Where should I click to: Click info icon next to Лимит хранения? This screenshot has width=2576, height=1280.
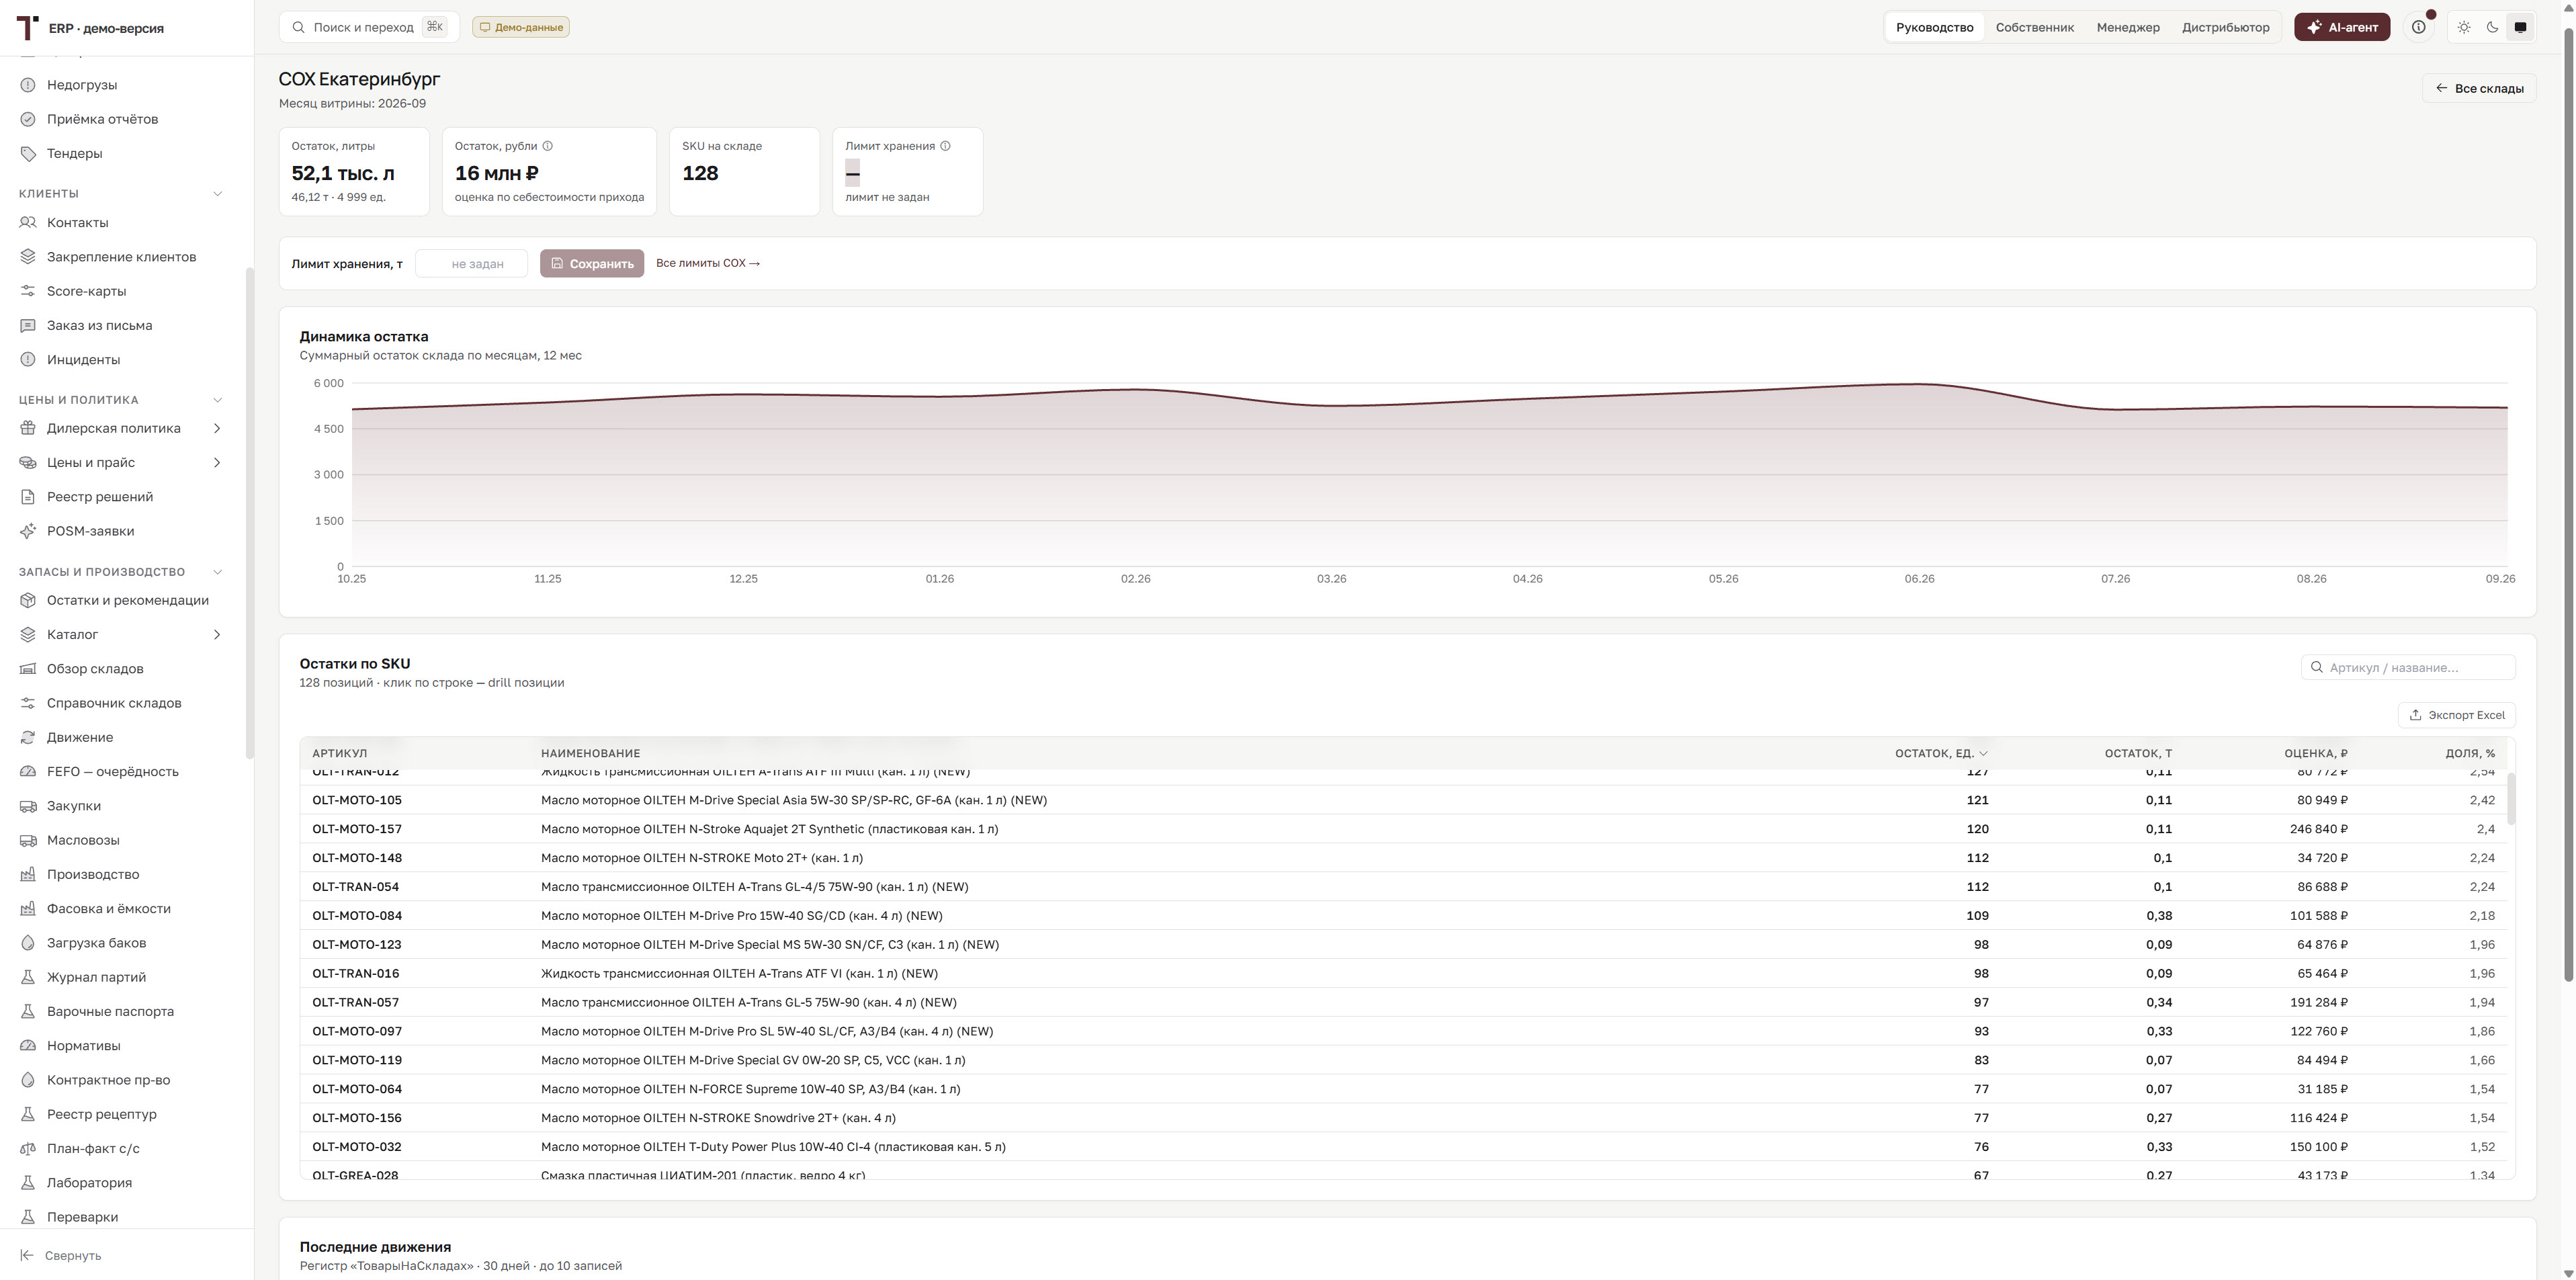coord(945,146)
